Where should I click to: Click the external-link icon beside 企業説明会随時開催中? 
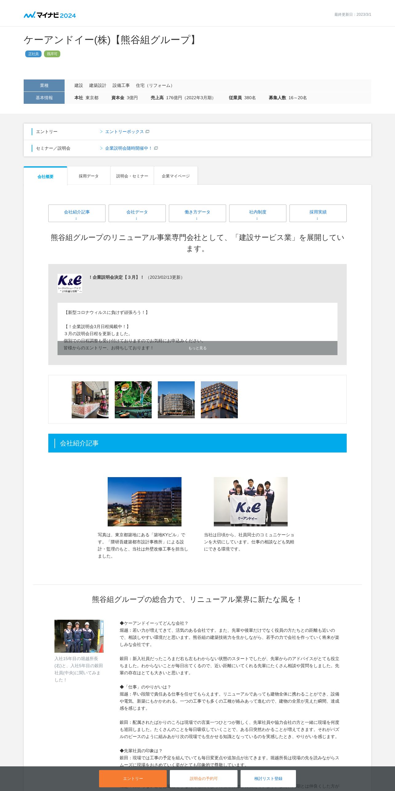(156, 148)
